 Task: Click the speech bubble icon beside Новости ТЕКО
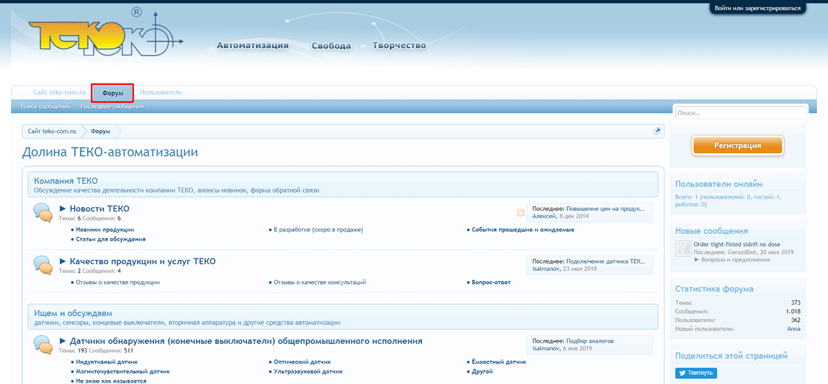click(x=43, y=212)
